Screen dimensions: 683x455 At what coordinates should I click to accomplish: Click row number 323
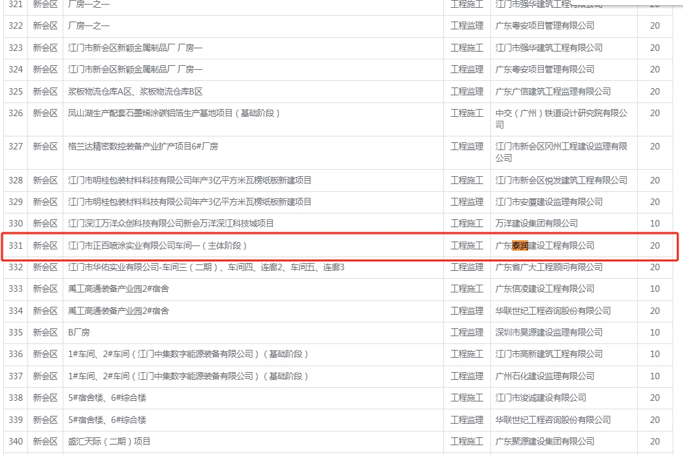(16, 48)
